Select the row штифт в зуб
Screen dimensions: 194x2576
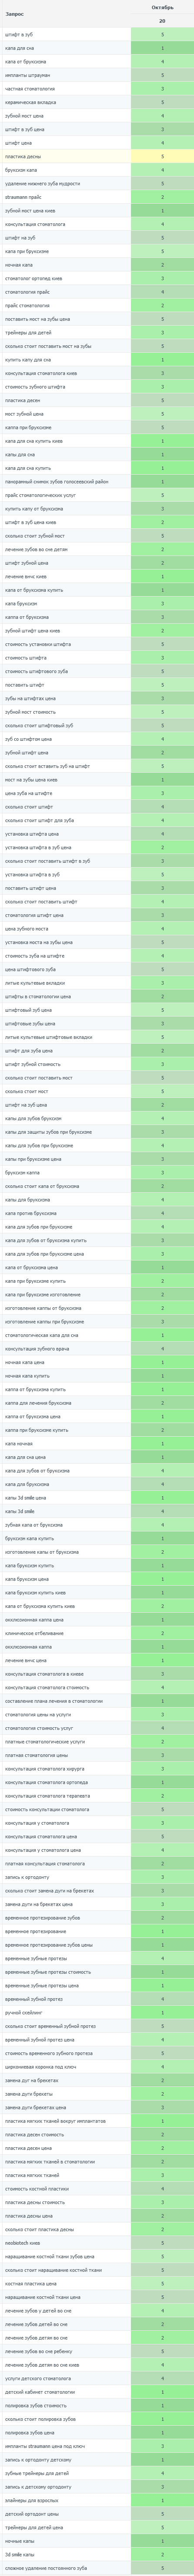pos(97,34)
